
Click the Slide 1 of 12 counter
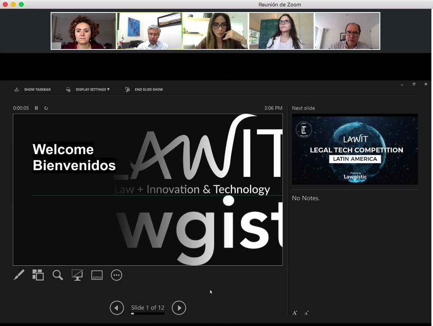click(148, 308)
